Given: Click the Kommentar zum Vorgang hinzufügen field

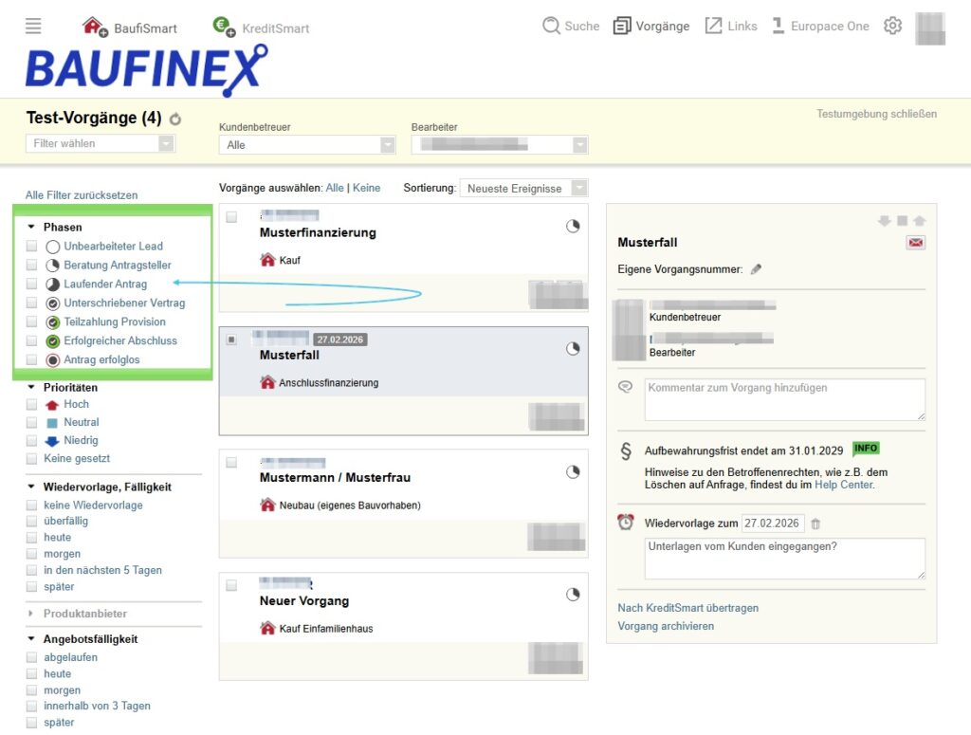Looking at the screenshot, I should (784, 399).
